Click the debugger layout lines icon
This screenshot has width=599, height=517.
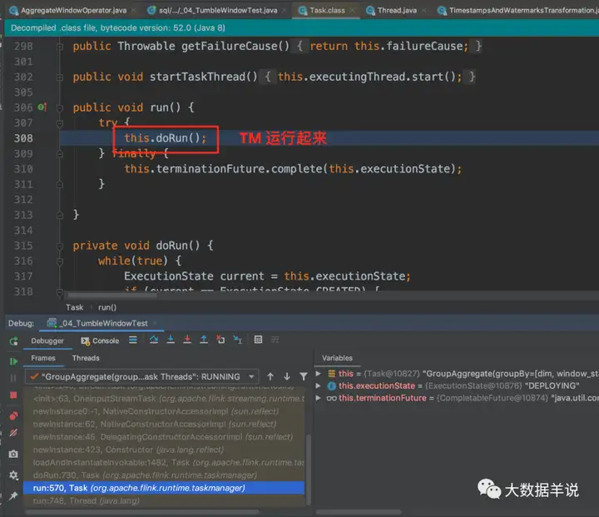133,340
